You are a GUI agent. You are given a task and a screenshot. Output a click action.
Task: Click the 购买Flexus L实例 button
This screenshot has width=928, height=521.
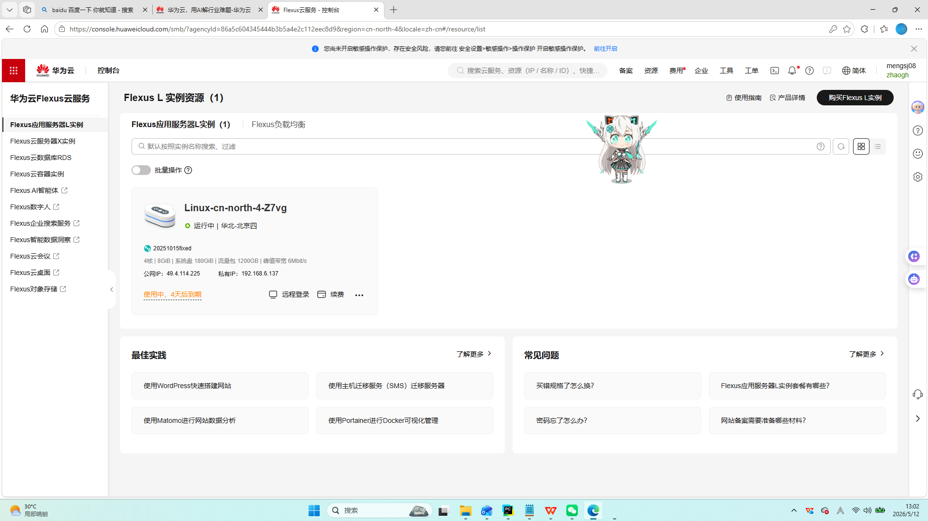coord(854,98)
